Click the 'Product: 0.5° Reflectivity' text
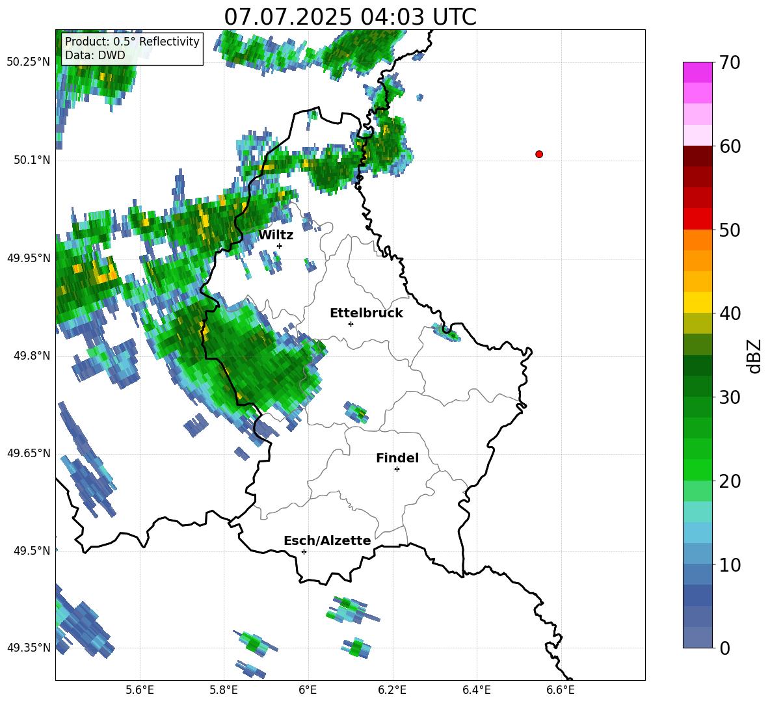 click(132, 41)
